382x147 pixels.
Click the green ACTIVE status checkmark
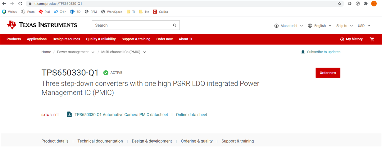106,73
